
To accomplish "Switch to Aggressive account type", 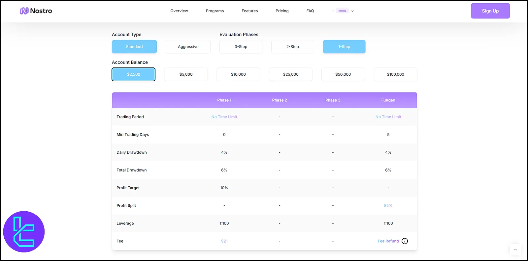I will [x=188, y=47].
